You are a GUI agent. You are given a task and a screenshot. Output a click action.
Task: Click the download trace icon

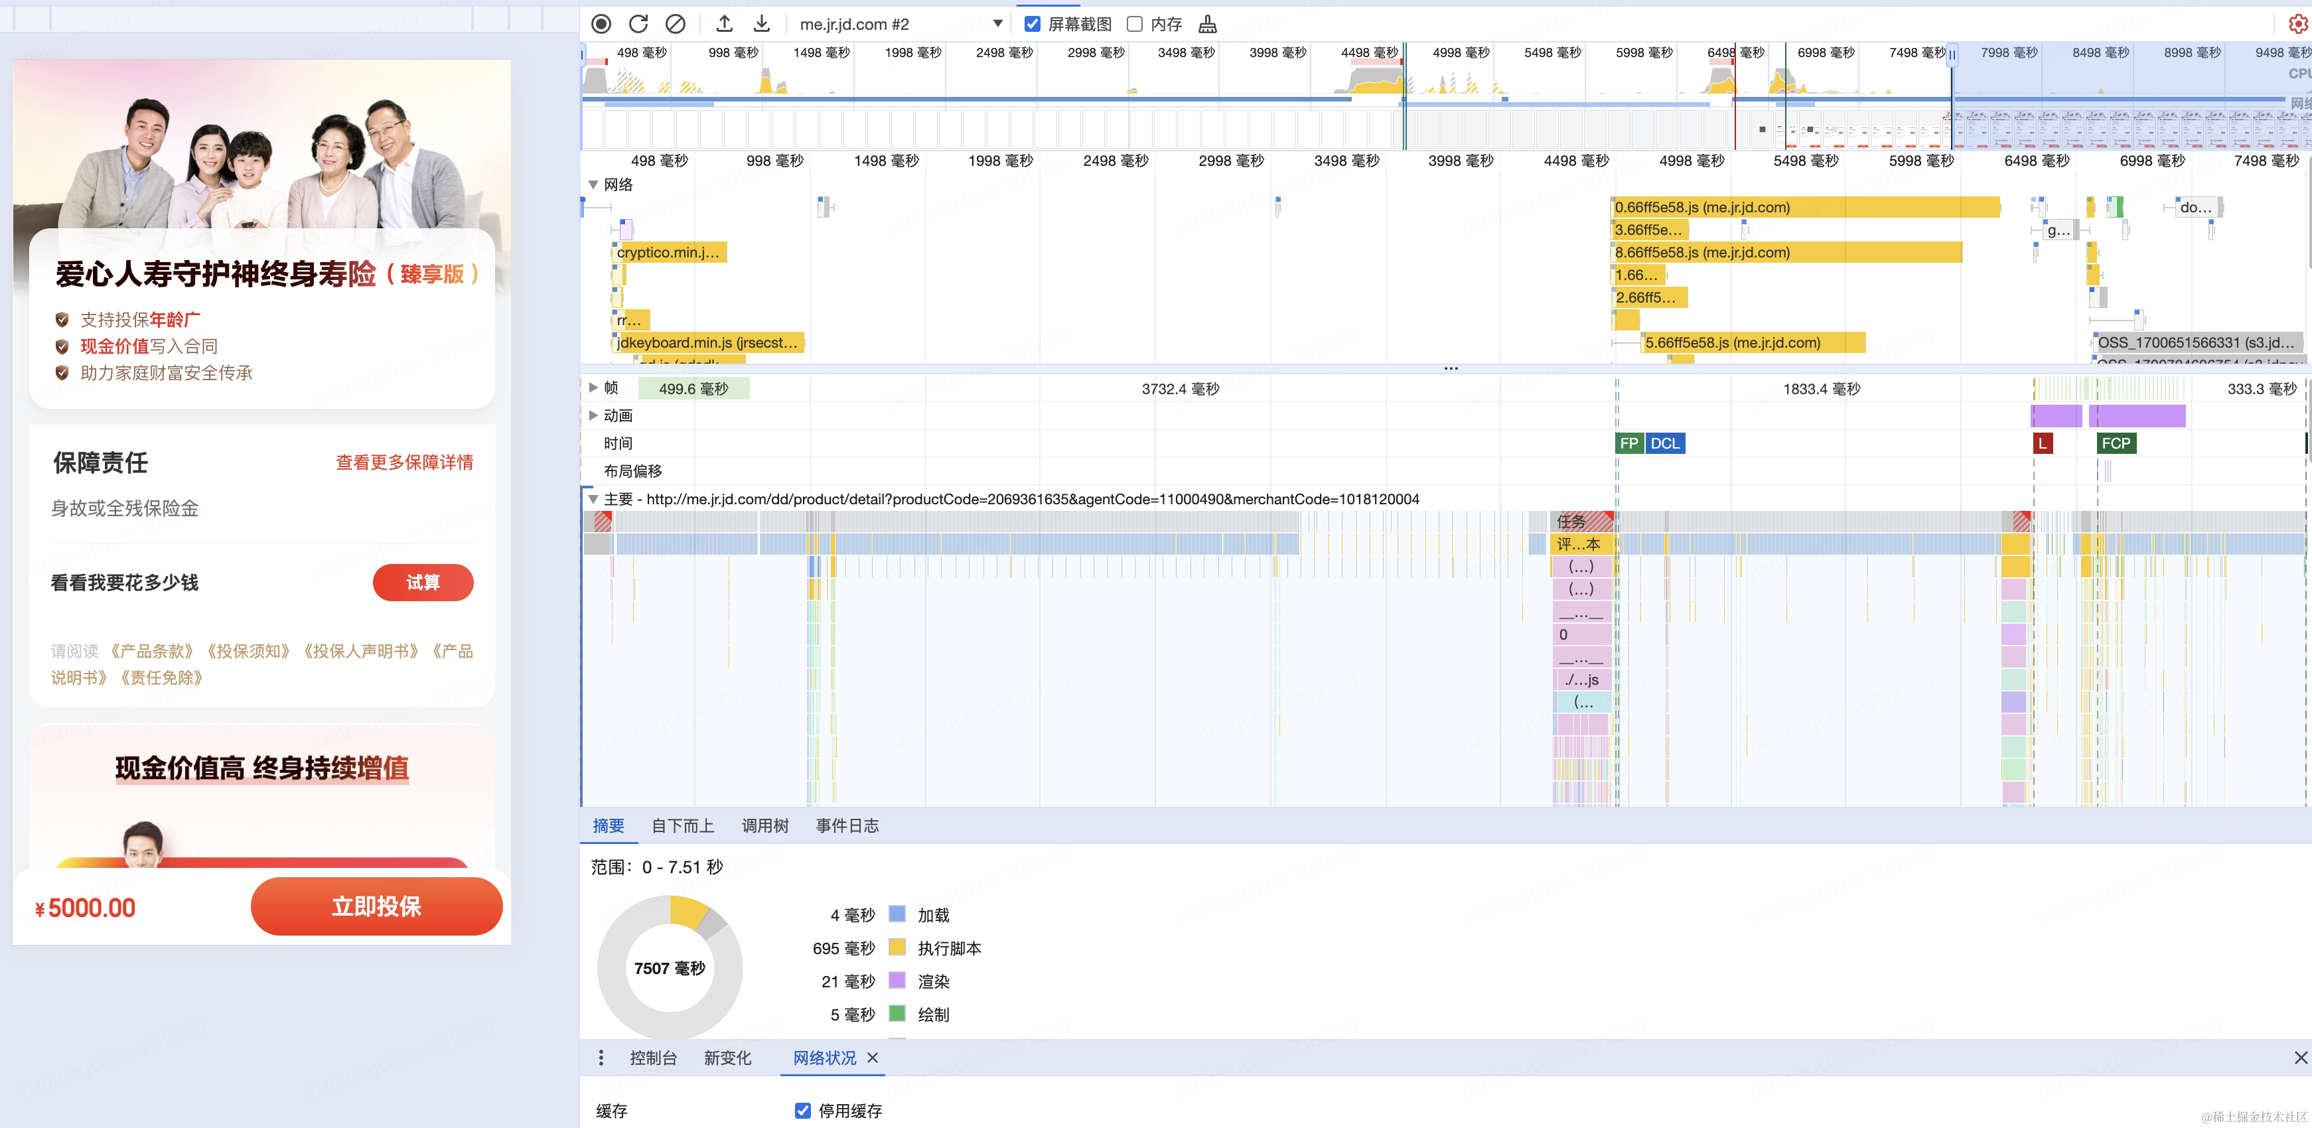pyautogui.click(x=762, y=24)
